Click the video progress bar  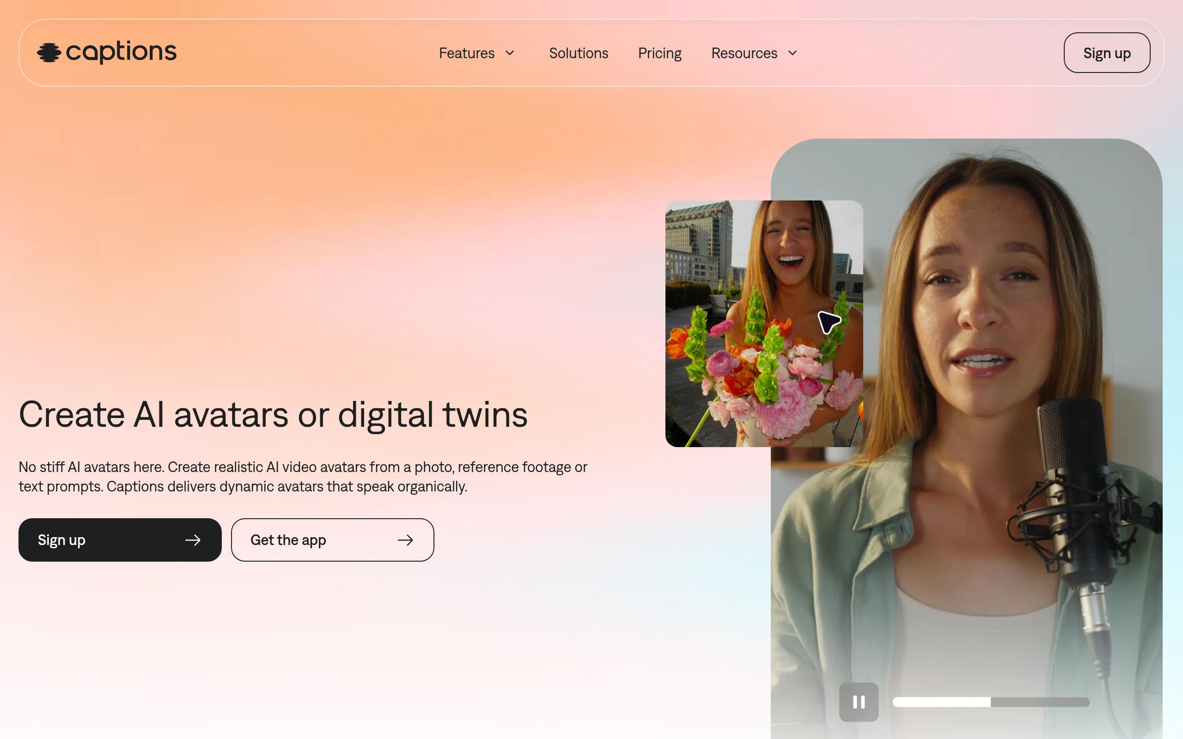click(991, 702)
